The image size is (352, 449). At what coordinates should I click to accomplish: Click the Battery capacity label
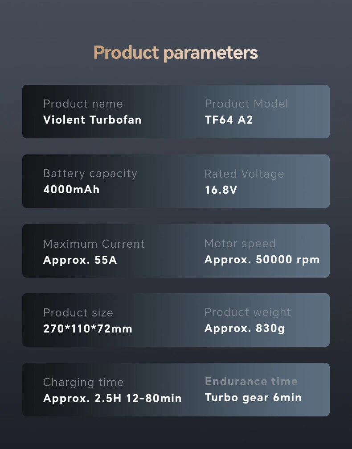click(x=90, y=173)
